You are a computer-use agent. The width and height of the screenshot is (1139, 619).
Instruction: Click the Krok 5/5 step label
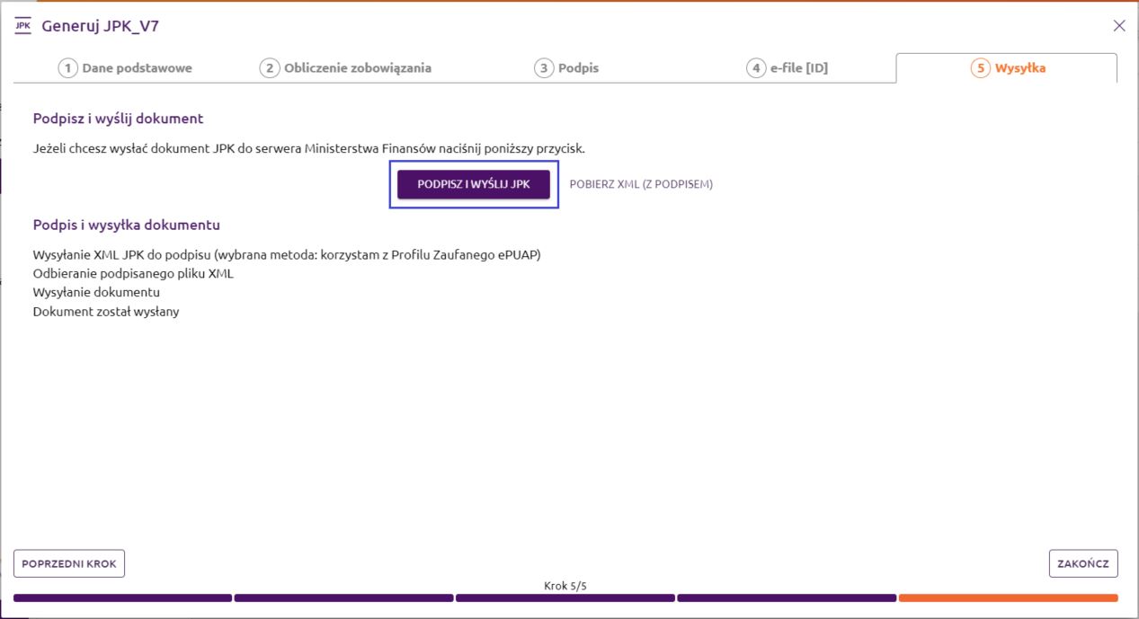(x=565, y=586)
